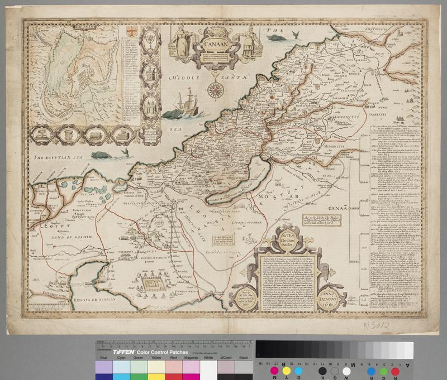This screenshot has width=447, height=380.
Task: Select the Red color patch
Action: 174,370
